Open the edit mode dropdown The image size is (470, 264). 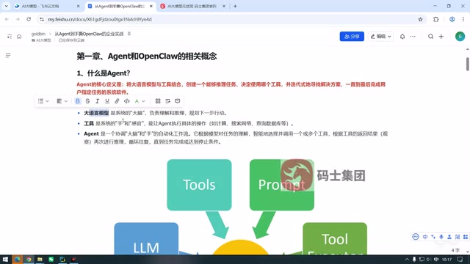(x=380, y=36)
